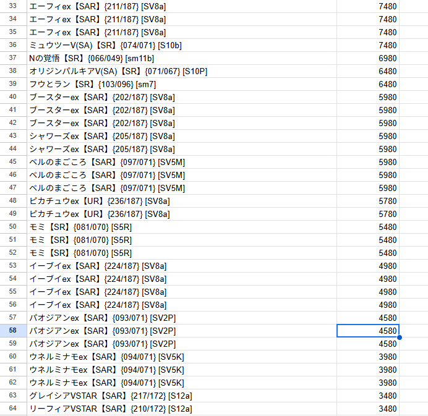This screenshot has width=428, height=416.
Task: Select the highlighted 4580 cell in row 58
Action: click(x=368, y=331)
